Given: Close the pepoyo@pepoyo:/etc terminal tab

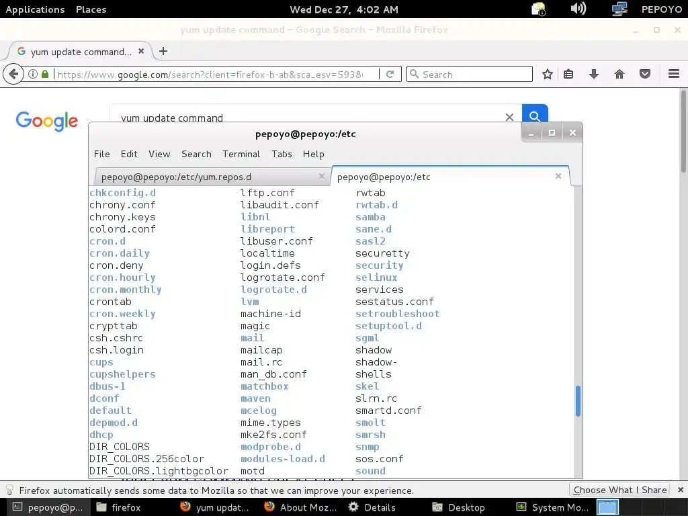Looking at the screenshot, I should tap(558, 176).
